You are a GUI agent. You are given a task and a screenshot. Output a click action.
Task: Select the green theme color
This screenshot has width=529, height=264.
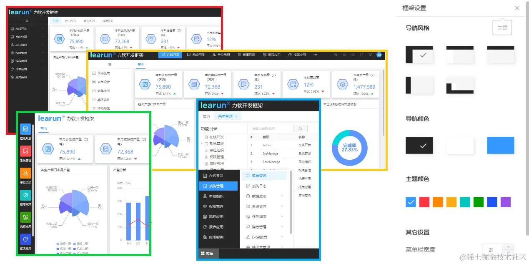point(479,202)
